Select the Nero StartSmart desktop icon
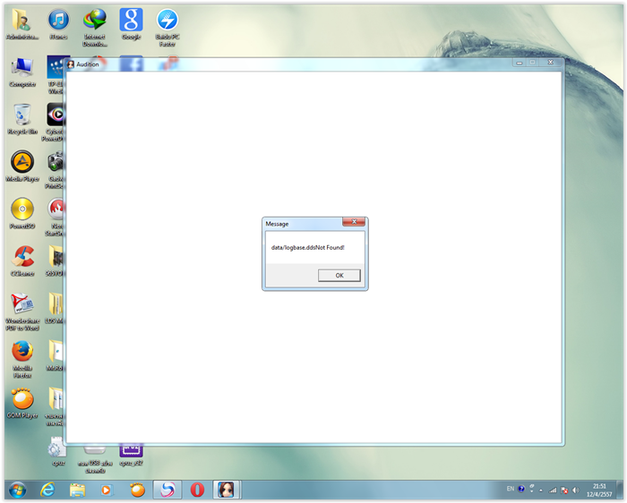This screenshot has width=627, height=503. (56, 217)
